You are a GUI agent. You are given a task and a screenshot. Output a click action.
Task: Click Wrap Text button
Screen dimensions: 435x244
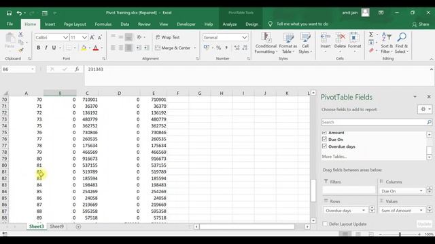point(168,37)
